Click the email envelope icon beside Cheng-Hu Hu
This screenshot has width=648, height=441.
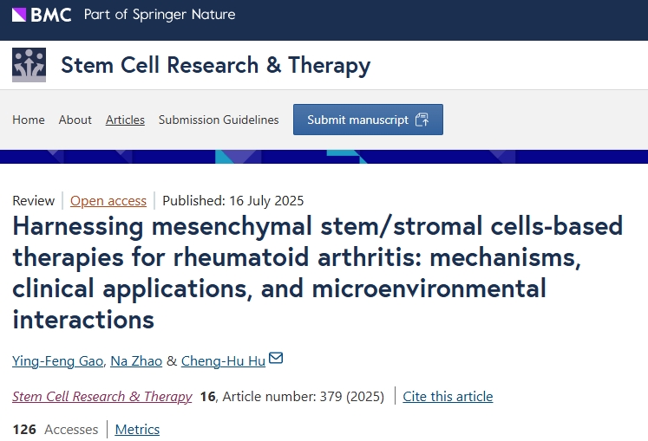pyautogui.click(x=276, y=359)
